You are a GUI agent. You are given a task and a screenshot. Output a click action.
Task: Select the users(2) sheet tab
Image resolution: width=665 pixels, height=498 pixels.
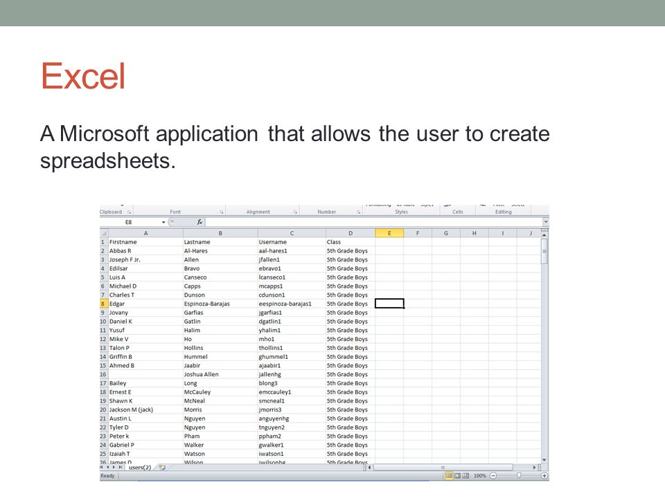(140, 468)
